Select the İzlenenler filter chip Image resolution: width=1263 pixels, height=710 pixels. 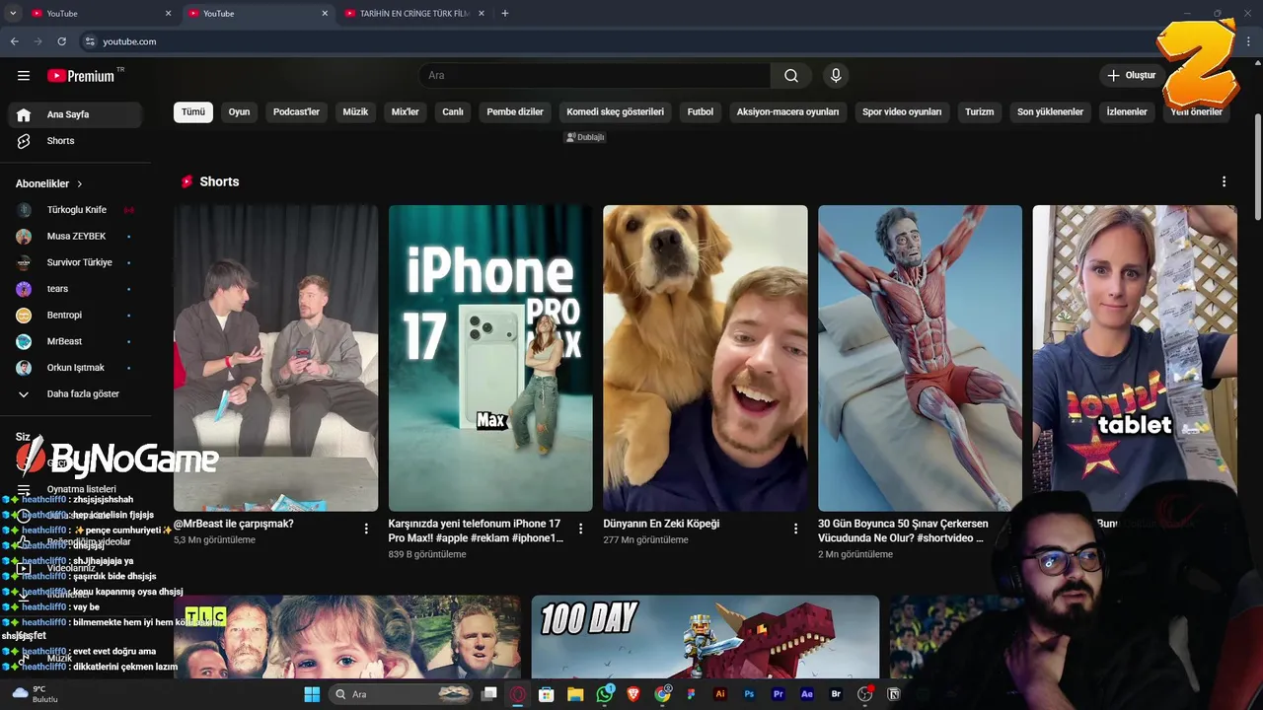(1127, 112)
